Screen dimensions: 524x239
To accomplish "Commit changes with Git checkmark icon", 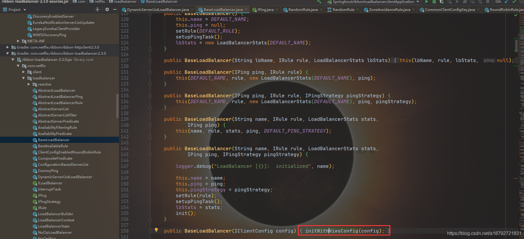I will pyautogui.click(x=514, y=2).
